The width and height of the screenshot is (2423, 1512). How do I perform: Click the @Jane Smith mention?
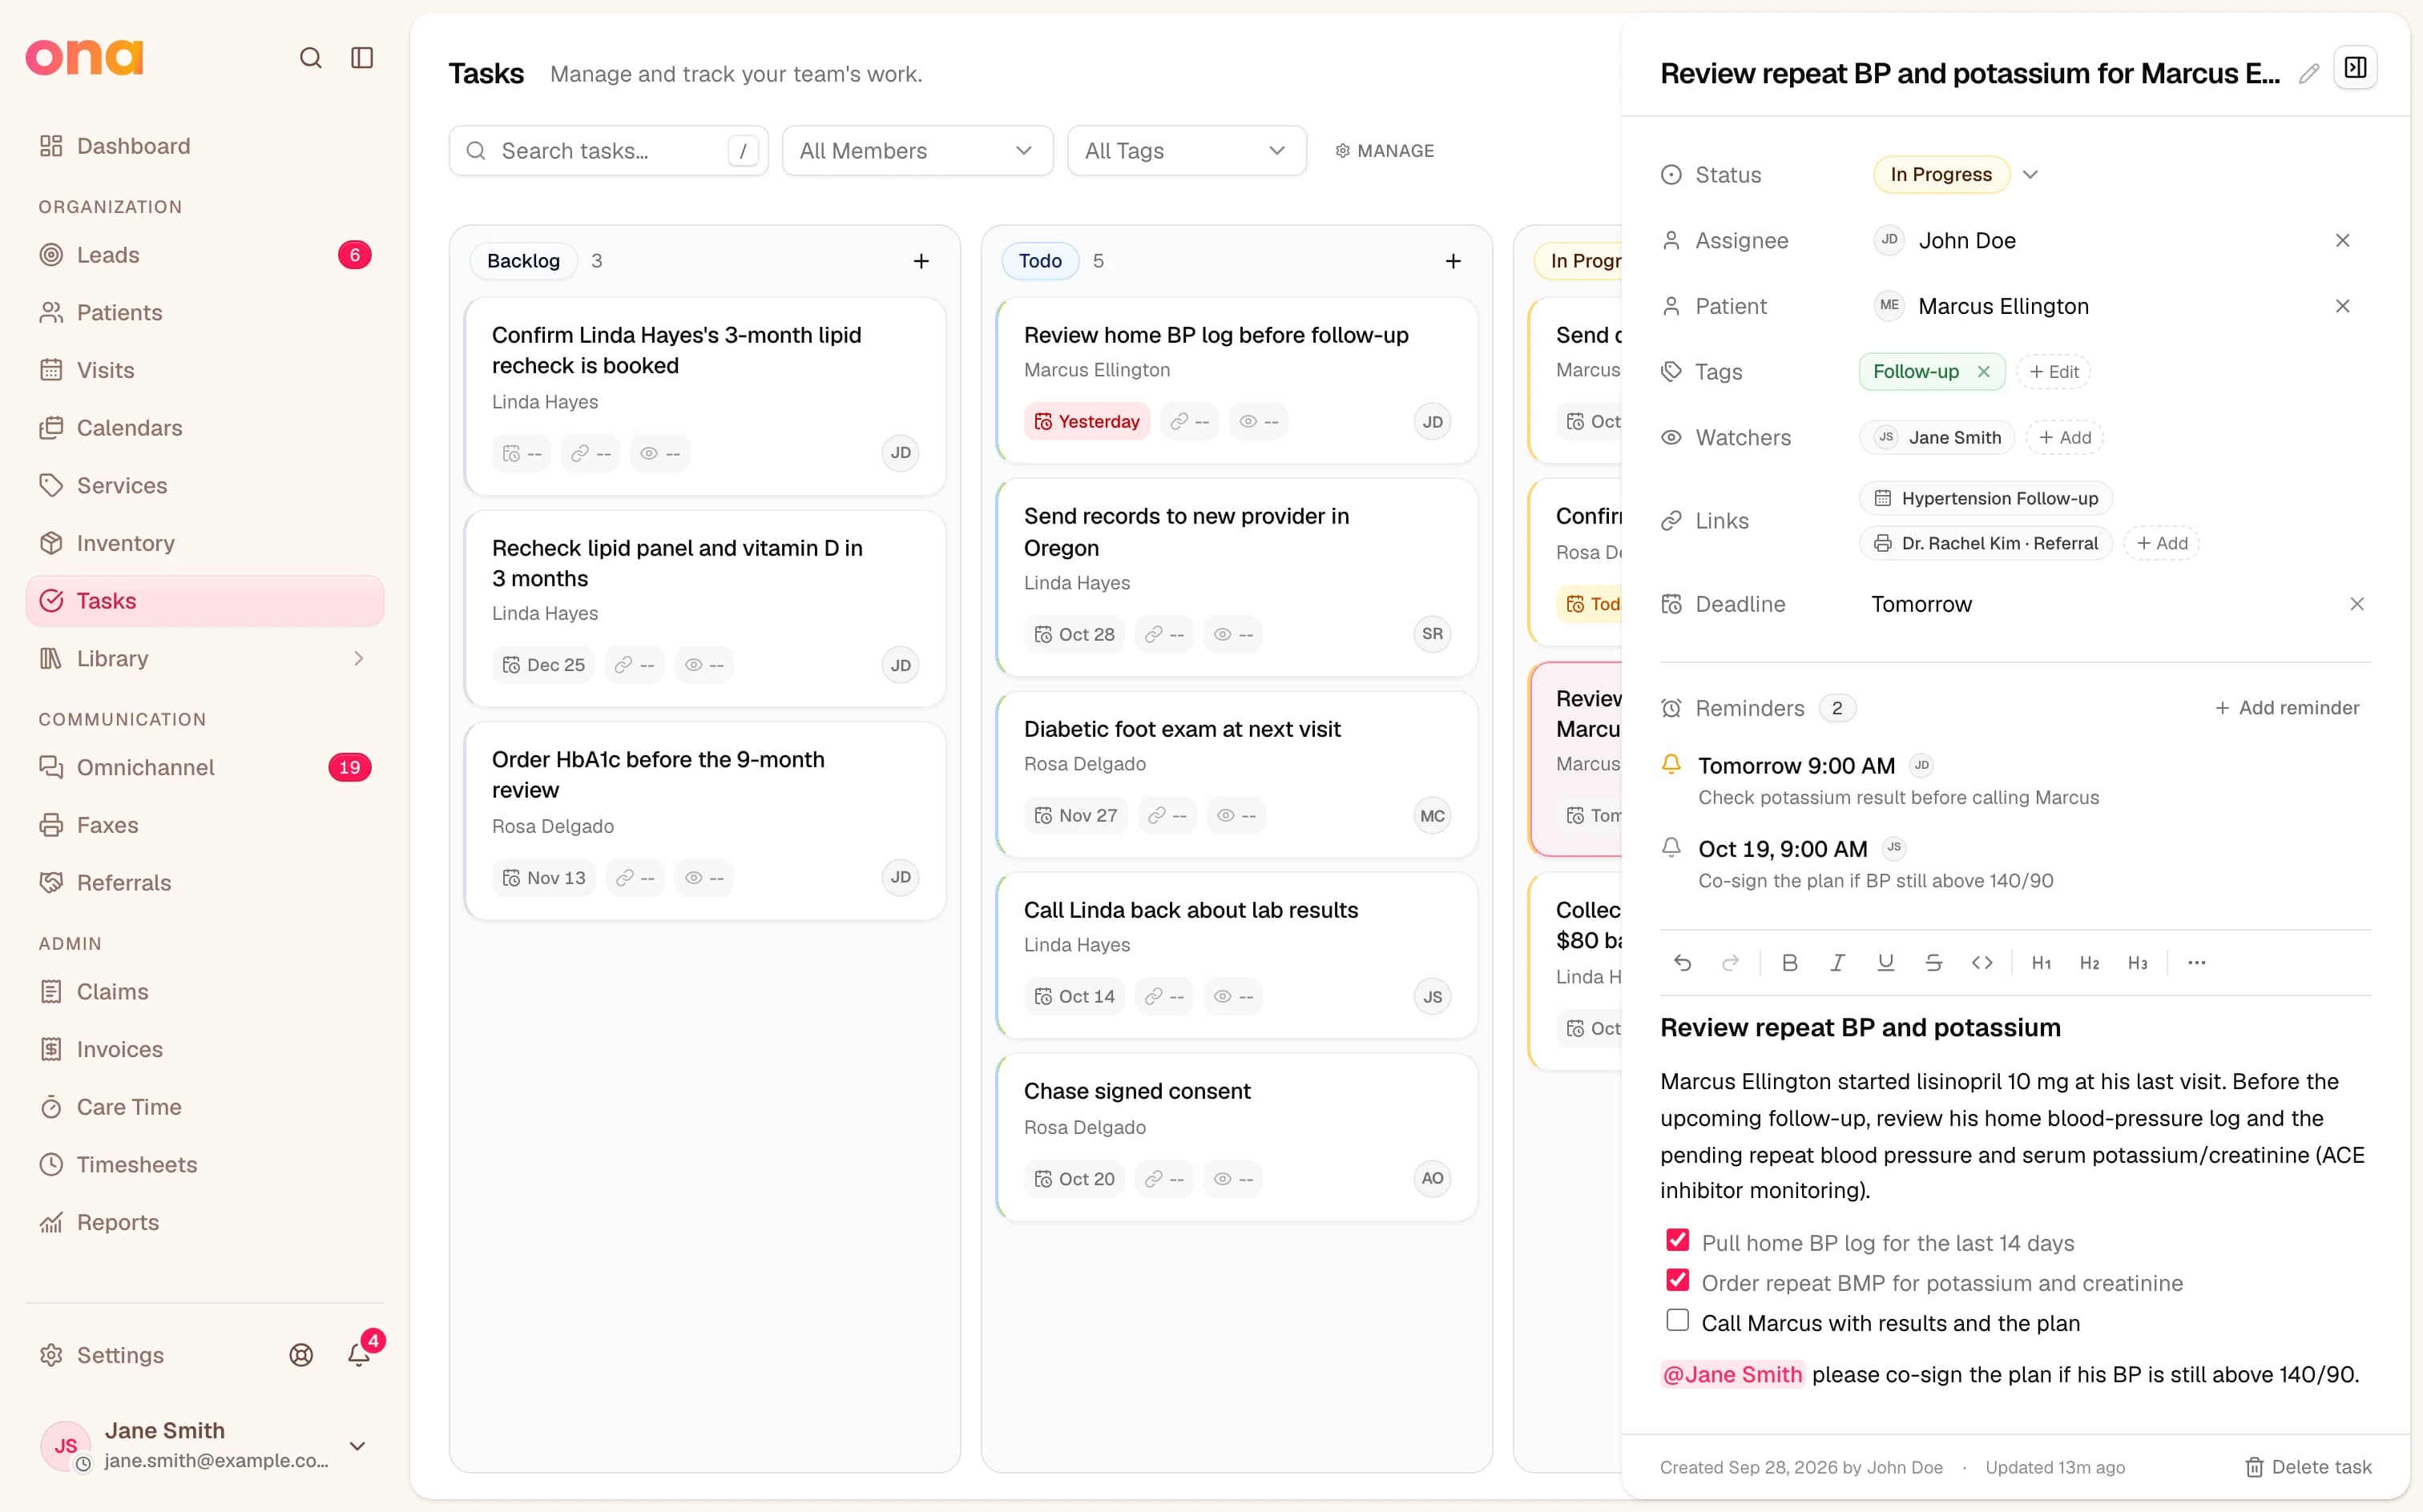(1732, 1374)
